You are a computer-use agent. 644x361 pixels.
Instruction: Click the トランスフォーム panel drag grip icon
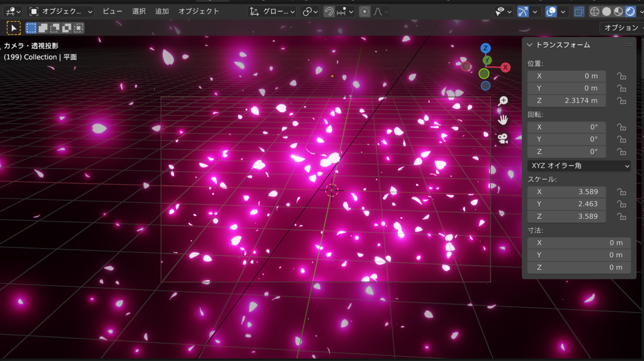[628, 45]
